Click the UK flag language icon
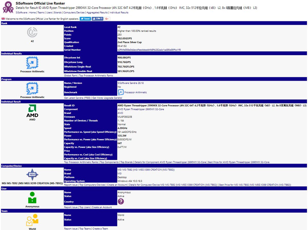The image size is (308, 230). [x=3, y=19]
